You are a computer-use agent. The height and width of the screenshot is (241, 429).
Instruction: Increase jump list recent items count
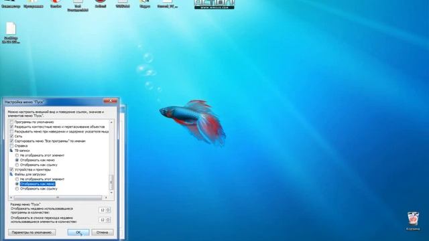point(108,219)
